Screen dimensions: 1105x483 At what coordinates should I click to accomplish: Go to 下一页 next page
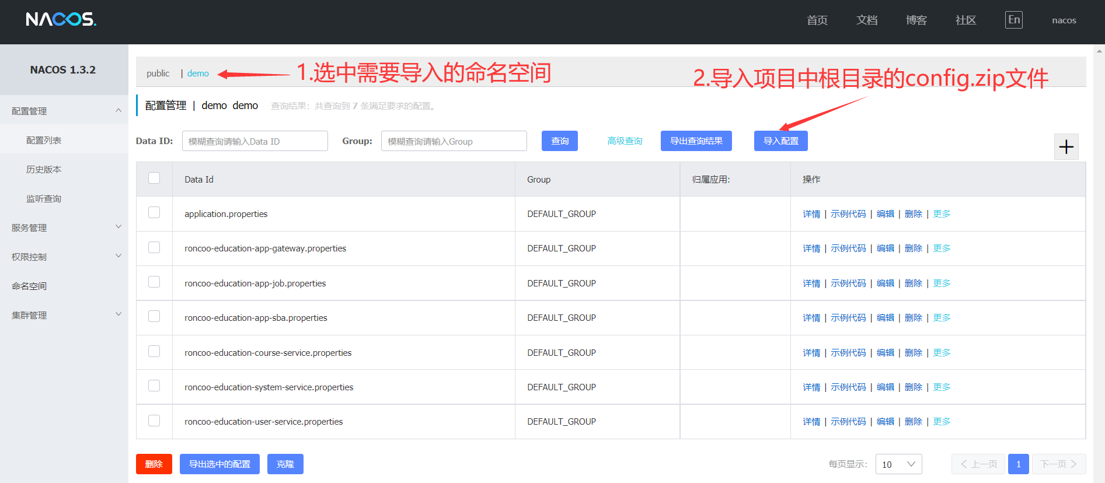click(x=1059, y=464)
